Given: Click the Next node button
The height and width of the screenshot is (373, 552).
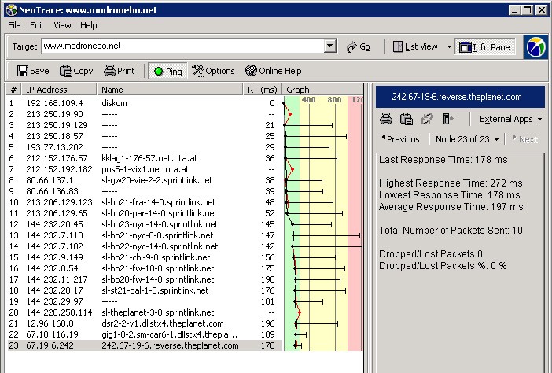Looking at the screenshot, I should [x=525, y=139].
